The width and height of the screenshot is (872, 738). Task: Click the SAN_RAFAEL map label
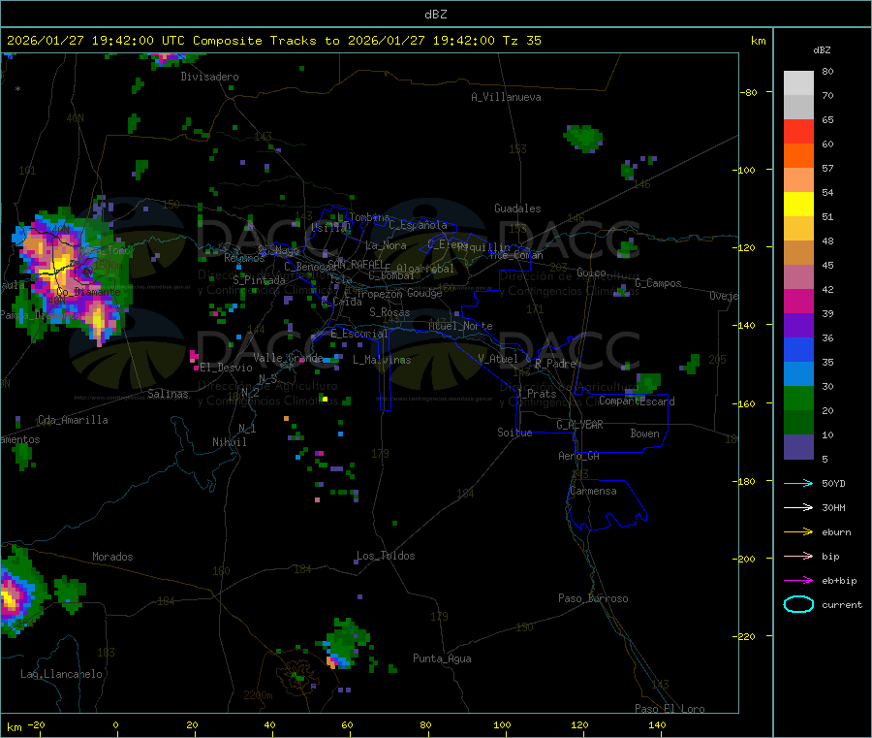(356, 264)
